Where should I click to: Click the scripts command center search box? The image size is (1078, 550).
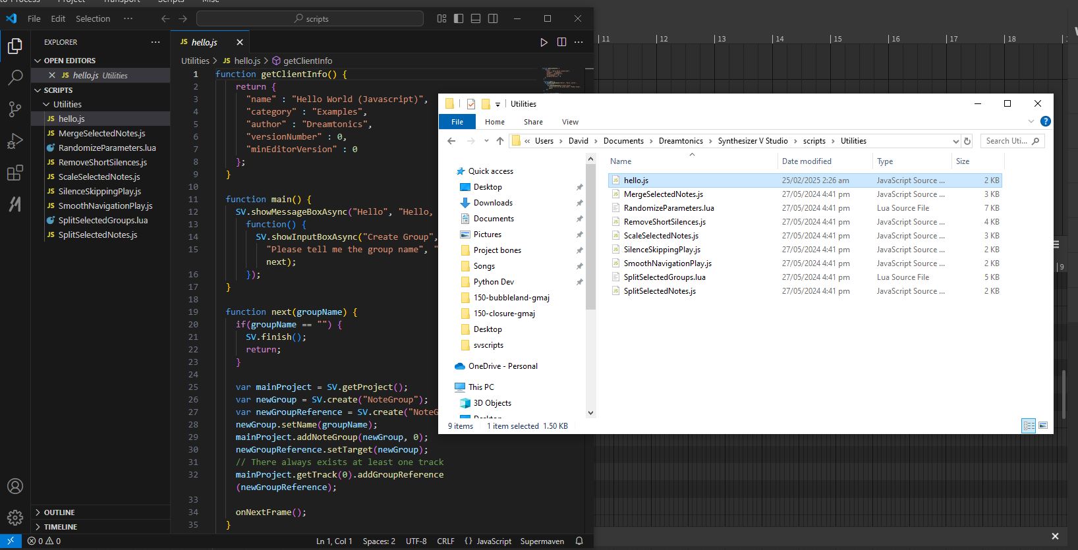click(310, 18)
